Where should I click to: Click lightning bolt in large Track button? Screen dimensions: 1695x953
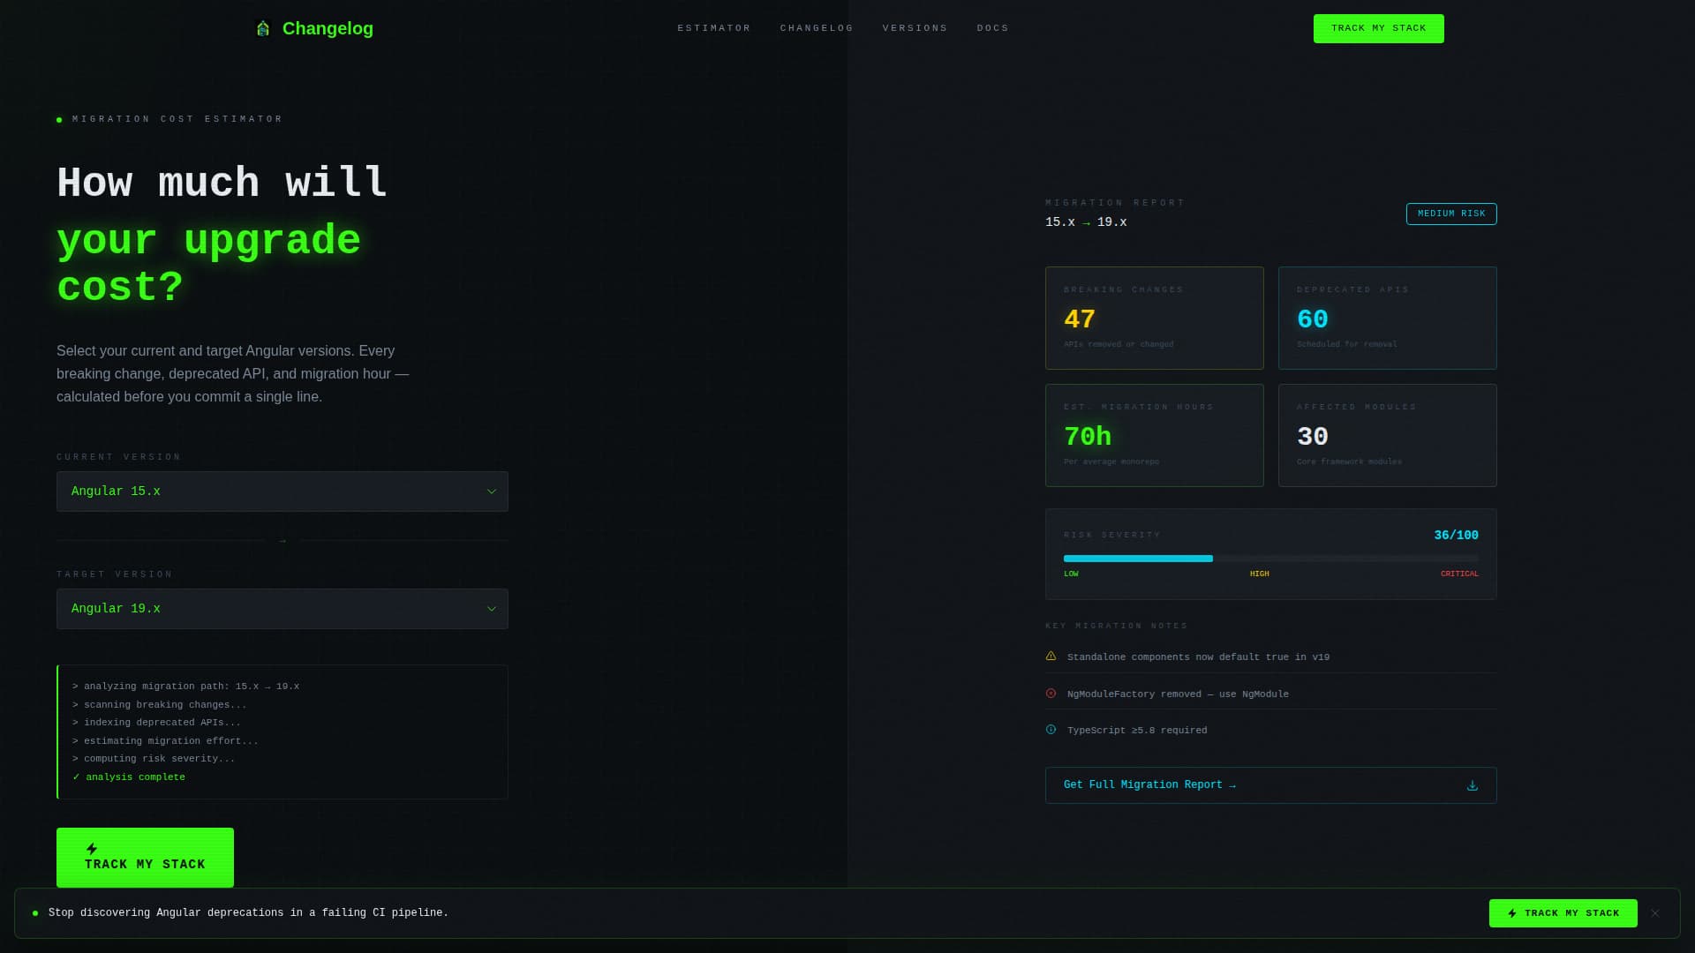tap(92, 849)
